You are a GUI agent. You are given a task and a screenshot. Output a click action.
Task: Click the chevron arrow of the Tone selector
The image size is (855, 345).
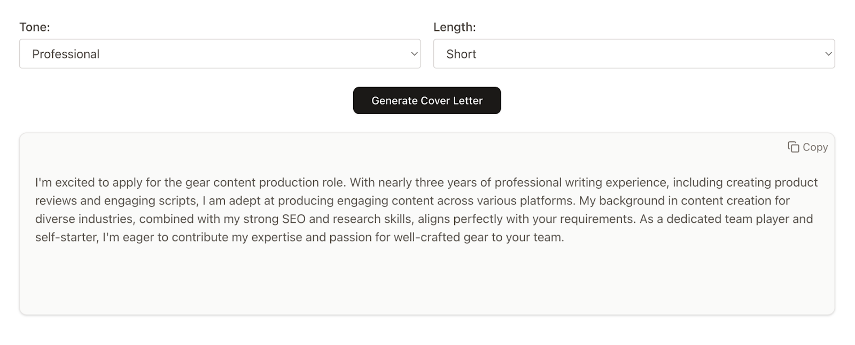coord(414,54)
